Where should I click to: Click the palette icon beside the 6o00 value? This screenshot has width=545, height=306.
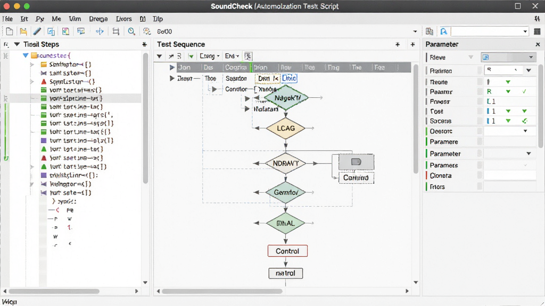147,31
